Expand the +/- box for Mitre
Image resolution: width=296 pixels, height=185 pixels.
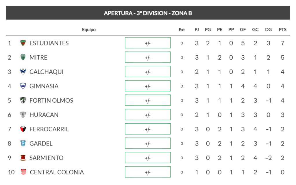(148, 57)
